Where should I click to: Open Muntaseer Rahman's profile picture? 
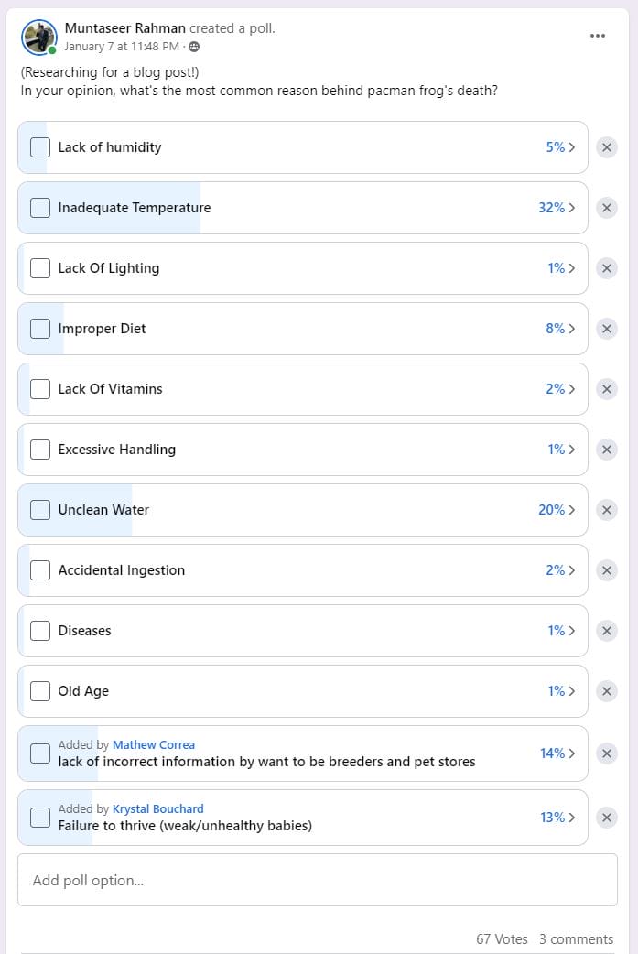click(x=39, y=37)
